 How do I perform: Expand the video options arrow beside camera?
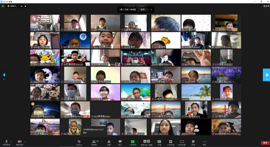25,141
